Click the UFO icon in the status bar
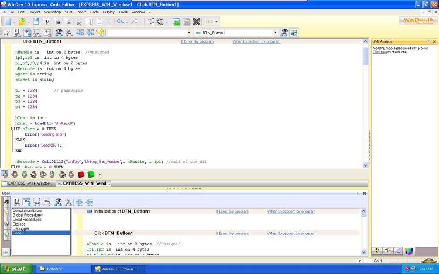The width and height of the screenshot is (439, 274). pyautogui.click(x=428, y=261)
